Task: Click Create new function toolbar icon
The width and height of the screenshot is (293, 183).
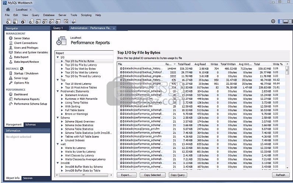Action: 58,21
